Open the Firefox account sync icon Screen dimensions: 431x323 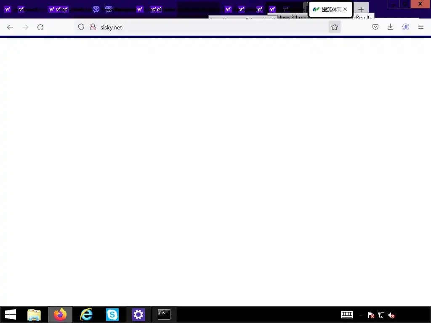406,27
